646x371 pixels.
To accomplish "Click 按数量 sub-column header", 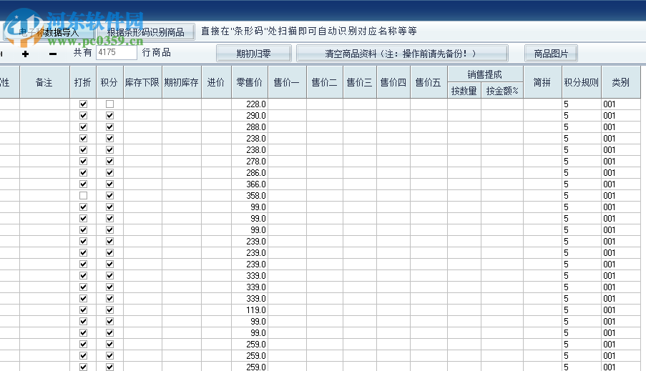I will 464,91.
